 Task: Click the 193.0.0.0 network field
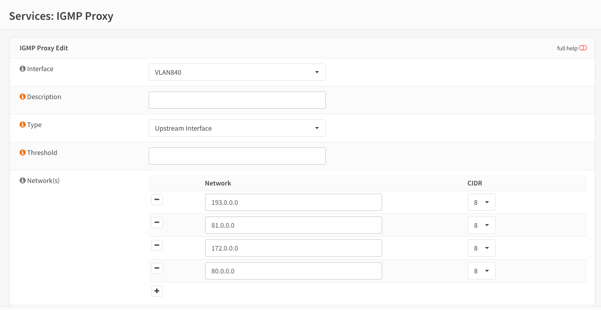[x=293, y=202]
